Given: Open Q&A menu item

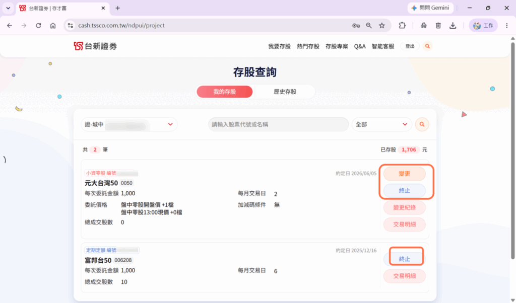Looking at the screenshot, I should click(360, 46).
